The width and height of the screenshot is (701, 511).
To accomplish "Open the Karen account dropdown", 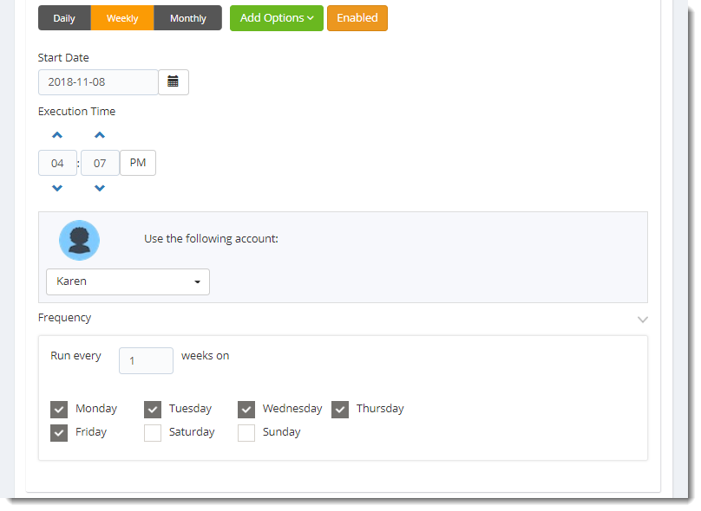I will coord(128,281).
